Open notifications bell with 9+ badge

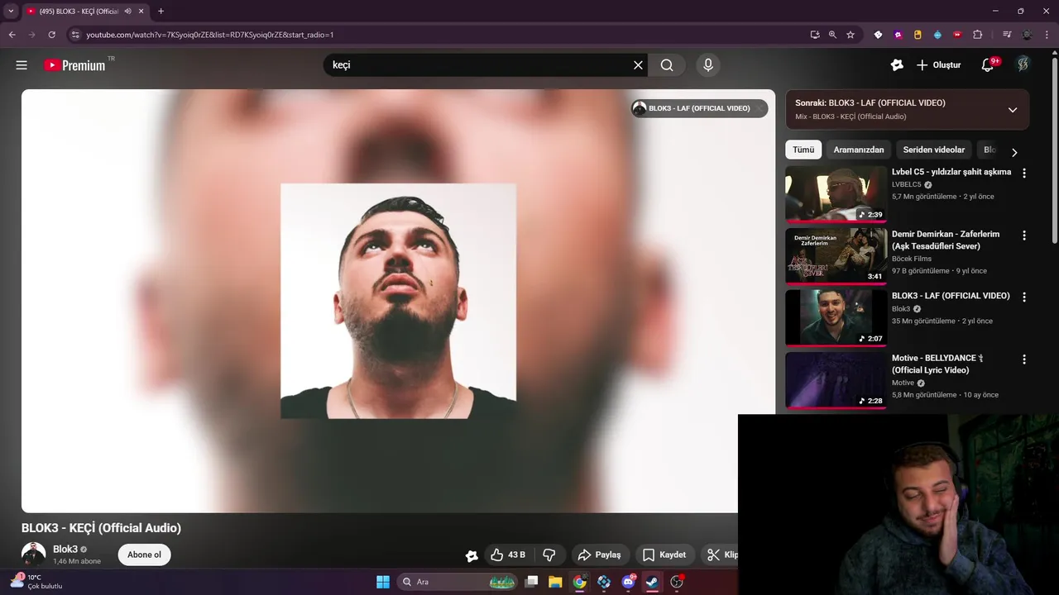click(x=988, y=65)
